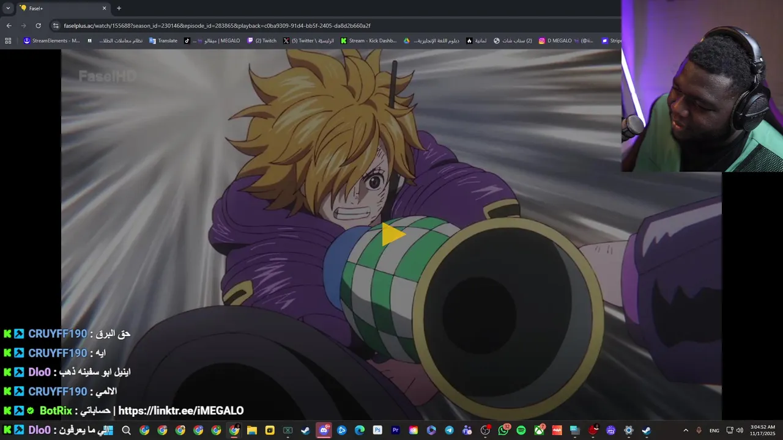Screen dimensions: 783x440
Task: Open OBS Studio from taskbar
Action: [x=486, y=430]
